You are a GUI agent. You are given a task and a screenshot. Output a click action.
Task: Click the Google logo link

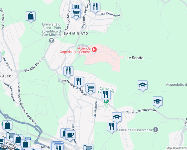[x=8, y=147]
